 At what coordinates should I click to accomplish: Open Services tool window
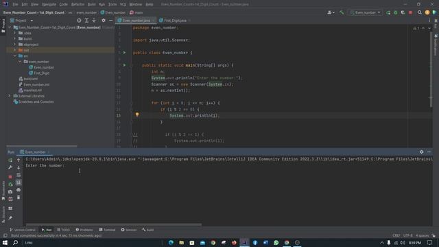(x=129, y=230)
